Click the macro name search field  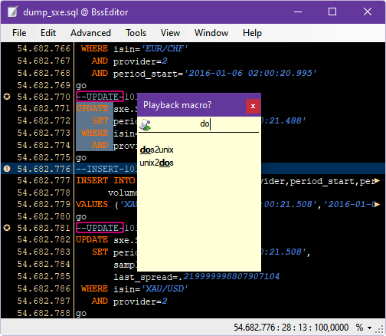point(205,124)
